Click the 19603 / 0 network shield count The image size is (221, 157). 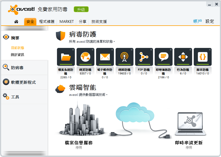(x=124, y=74)
